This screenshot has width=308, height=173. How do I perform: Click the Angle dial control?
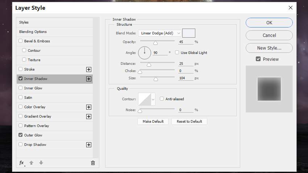point(145,53)
